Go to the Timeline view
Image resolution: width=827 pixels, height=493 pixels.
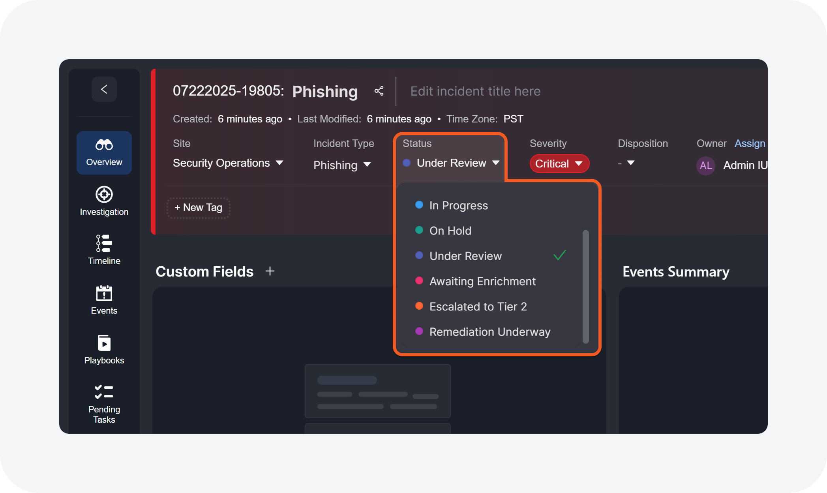pyautogui.click(x=104, y=250)
